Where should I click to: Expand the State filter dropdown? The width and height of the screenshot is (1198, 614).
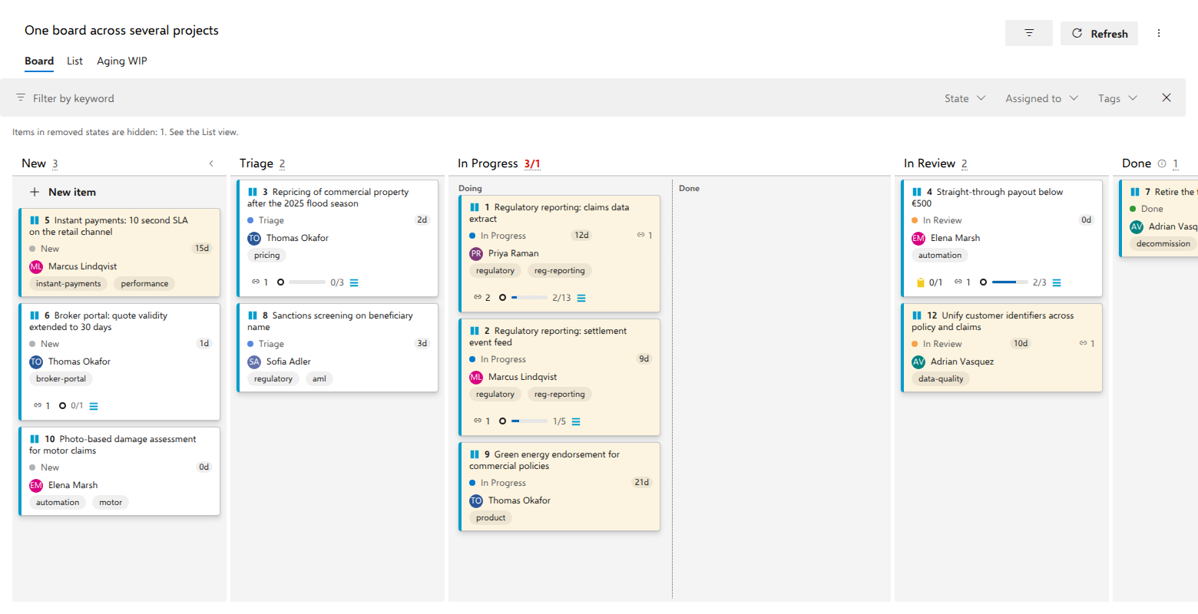pos(965,98)
